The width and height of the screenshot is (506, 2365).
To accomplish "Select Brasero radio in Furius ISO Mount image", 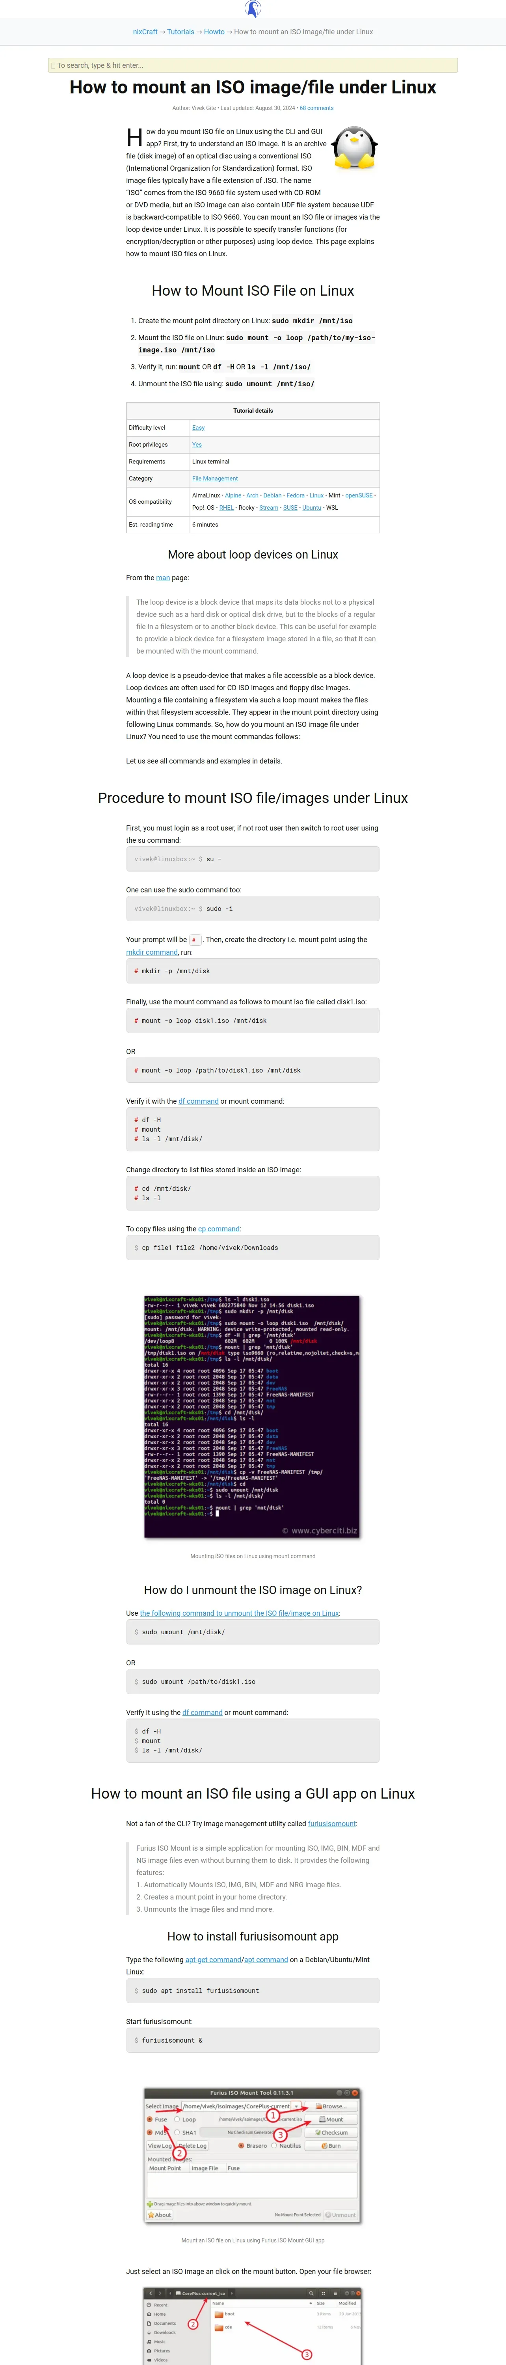I will coord(242,2145).
